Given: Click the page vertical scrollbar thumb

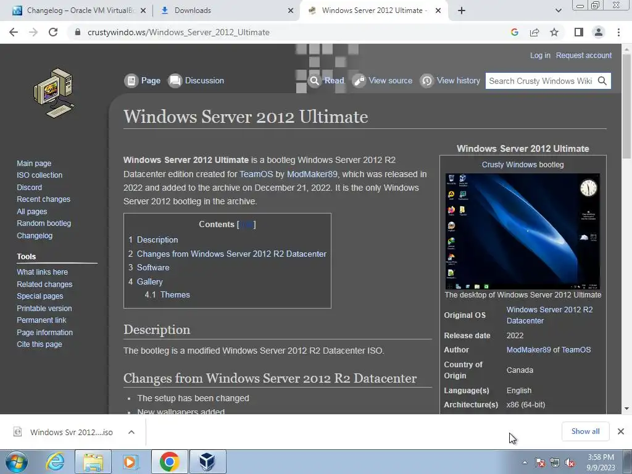Looking at the screenshot, I should pyautogui.click(x=626, y=106).
